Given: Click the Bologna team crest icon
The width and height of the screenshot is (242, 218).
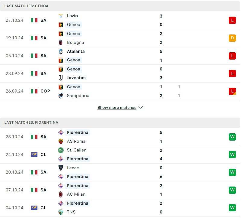Looking at the screenshot, I should pyautogui.click(x=61, y=42).
